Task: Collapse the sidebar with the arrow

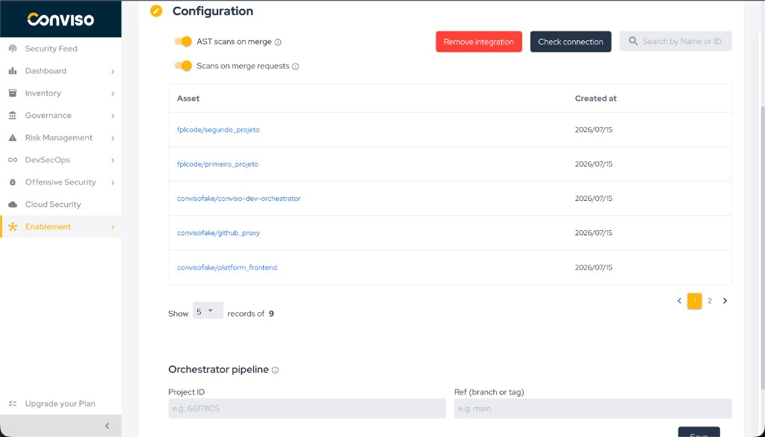Action: point(108,427)
